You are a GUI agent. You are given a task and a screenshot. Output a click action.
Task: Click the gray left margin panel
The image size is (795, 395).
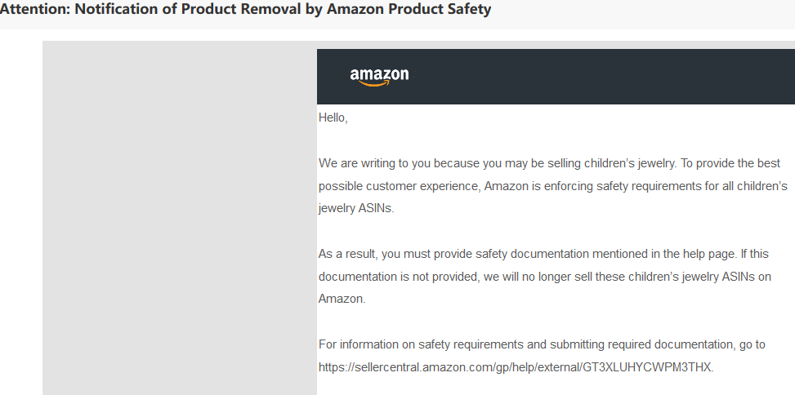click(180, 218)
